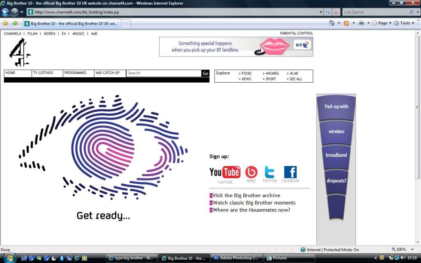Click the FILM4 top link
Viewport: 421px width, 263px height.
[32, 34]
